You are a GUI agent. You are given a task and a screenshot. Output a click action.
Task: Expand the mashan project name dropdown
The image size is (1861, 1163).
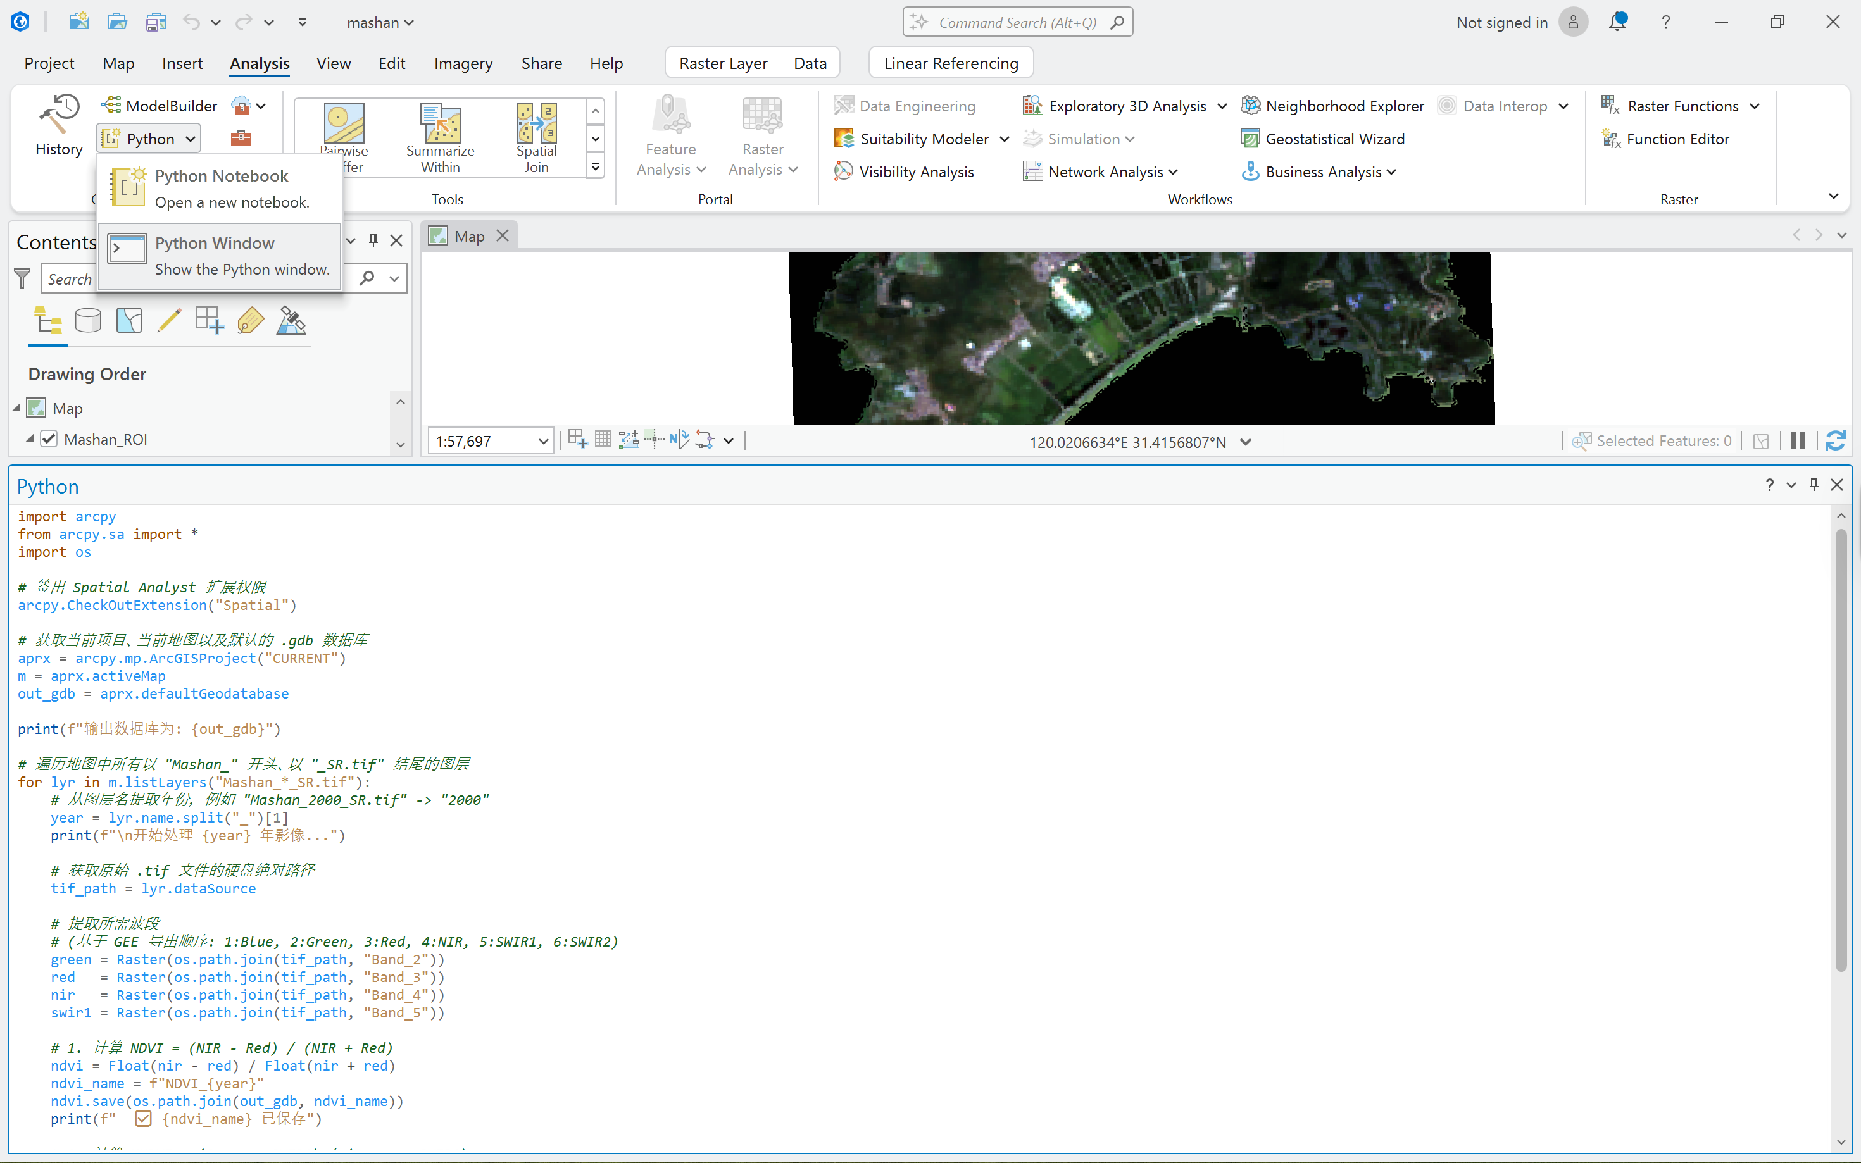(381, 22)
